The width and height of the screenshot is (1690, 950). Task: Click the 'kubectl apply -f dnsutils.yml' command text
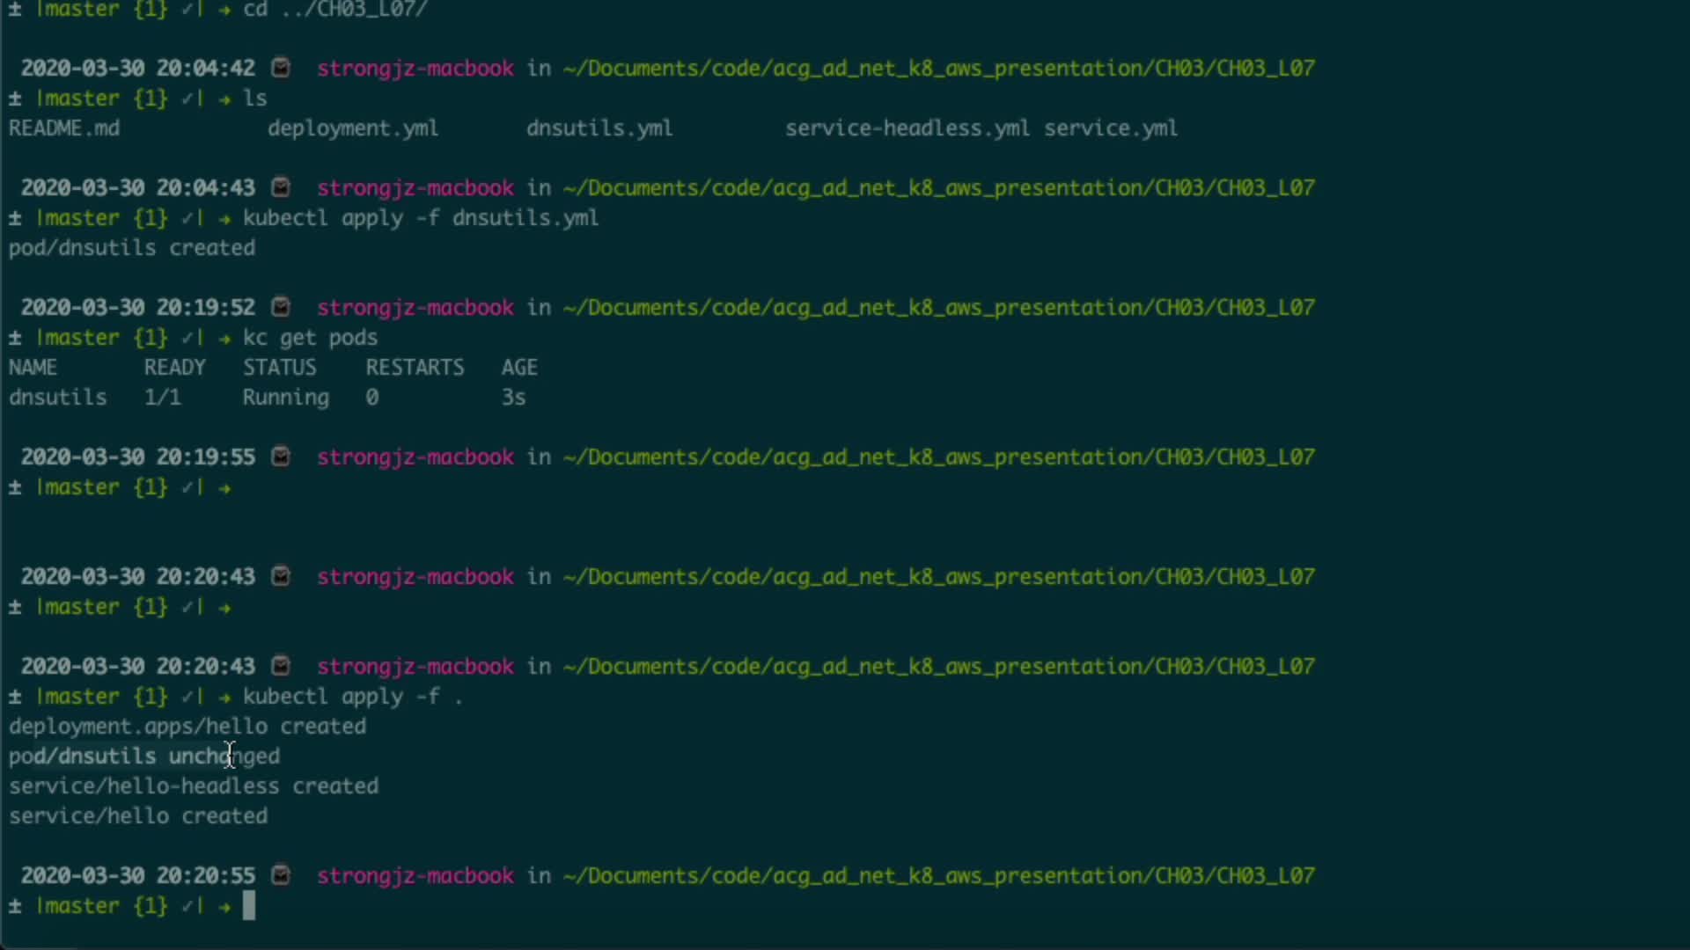[421, 218]
